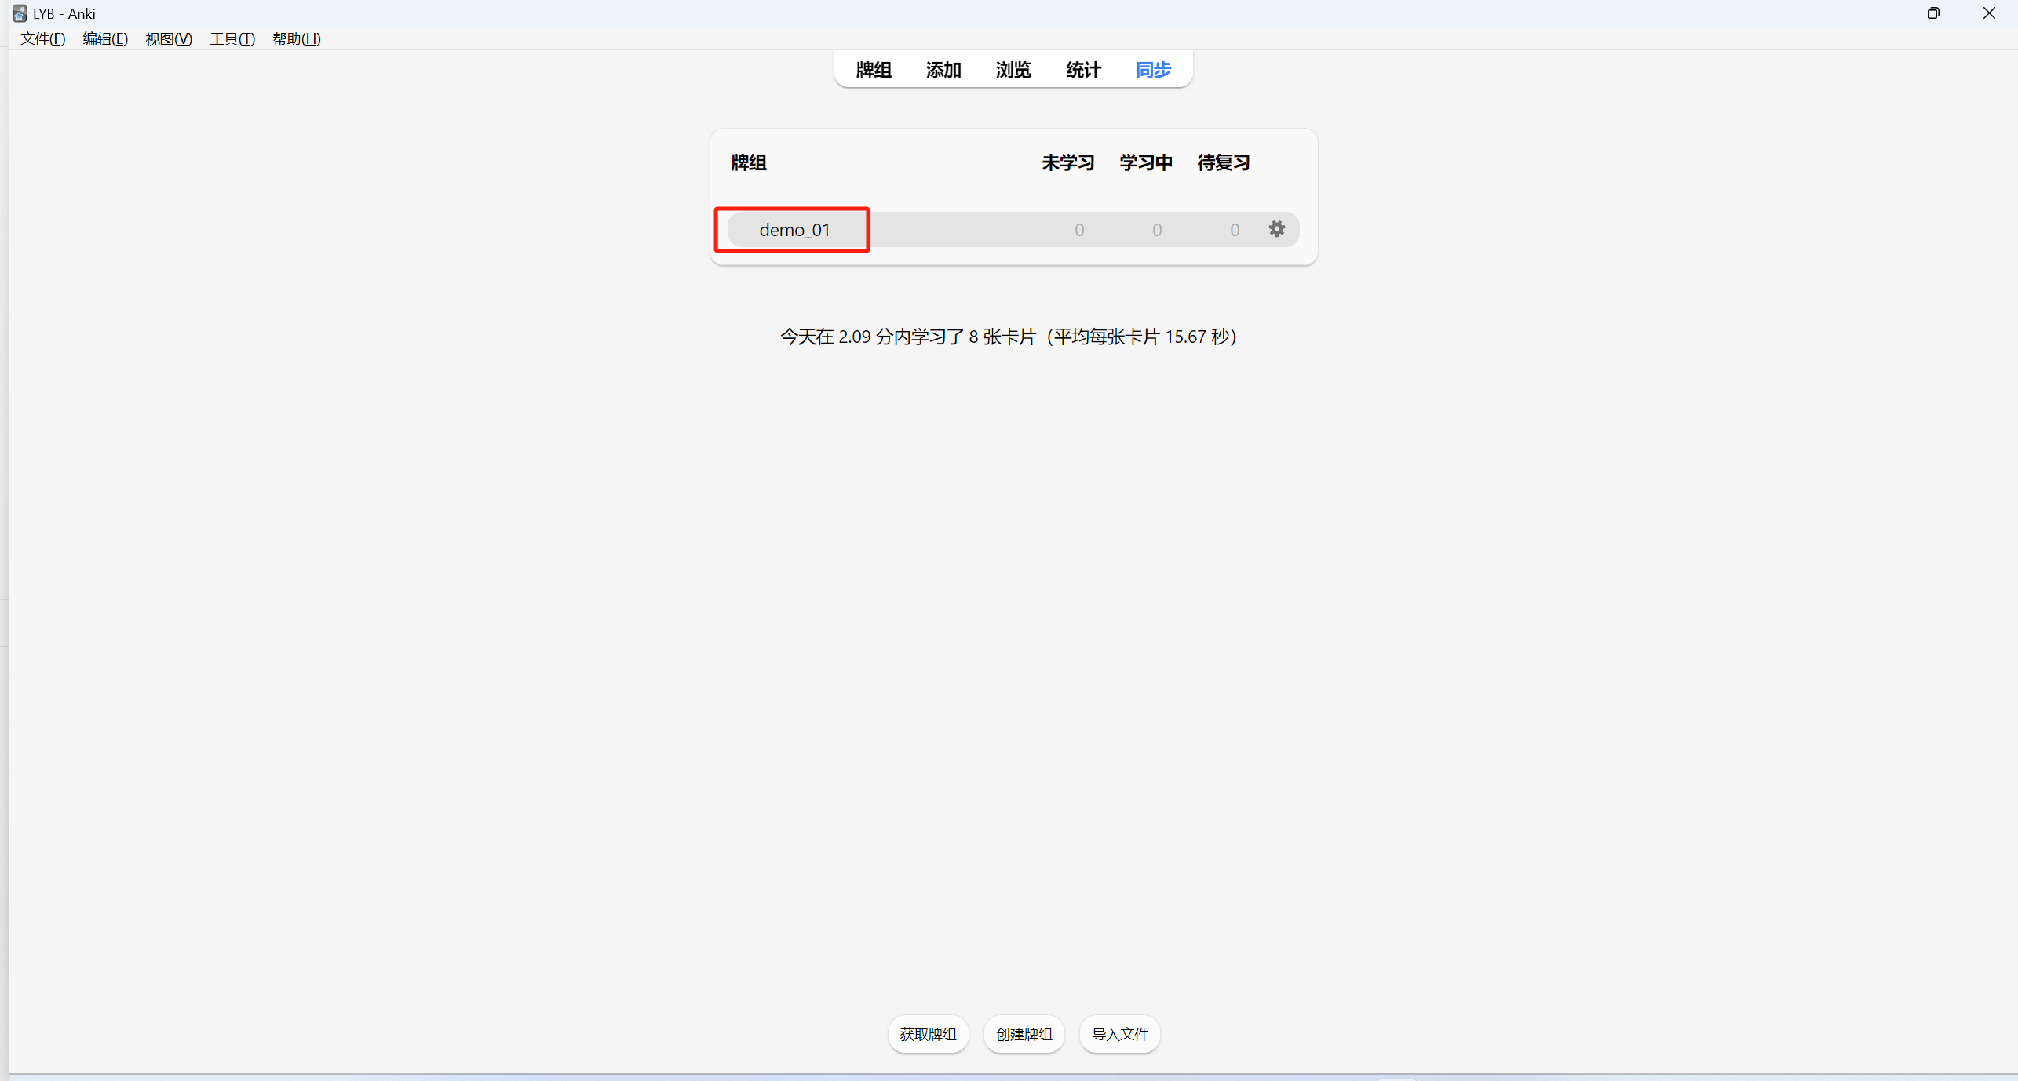Image resolution: width=2018 pixels, height=1081 pixels.
Task: Switch to the 牌组 view
Action: pos(873,70)
